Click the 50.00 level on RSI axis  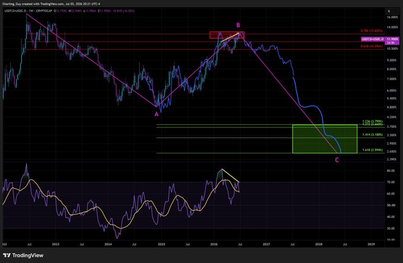391,205
